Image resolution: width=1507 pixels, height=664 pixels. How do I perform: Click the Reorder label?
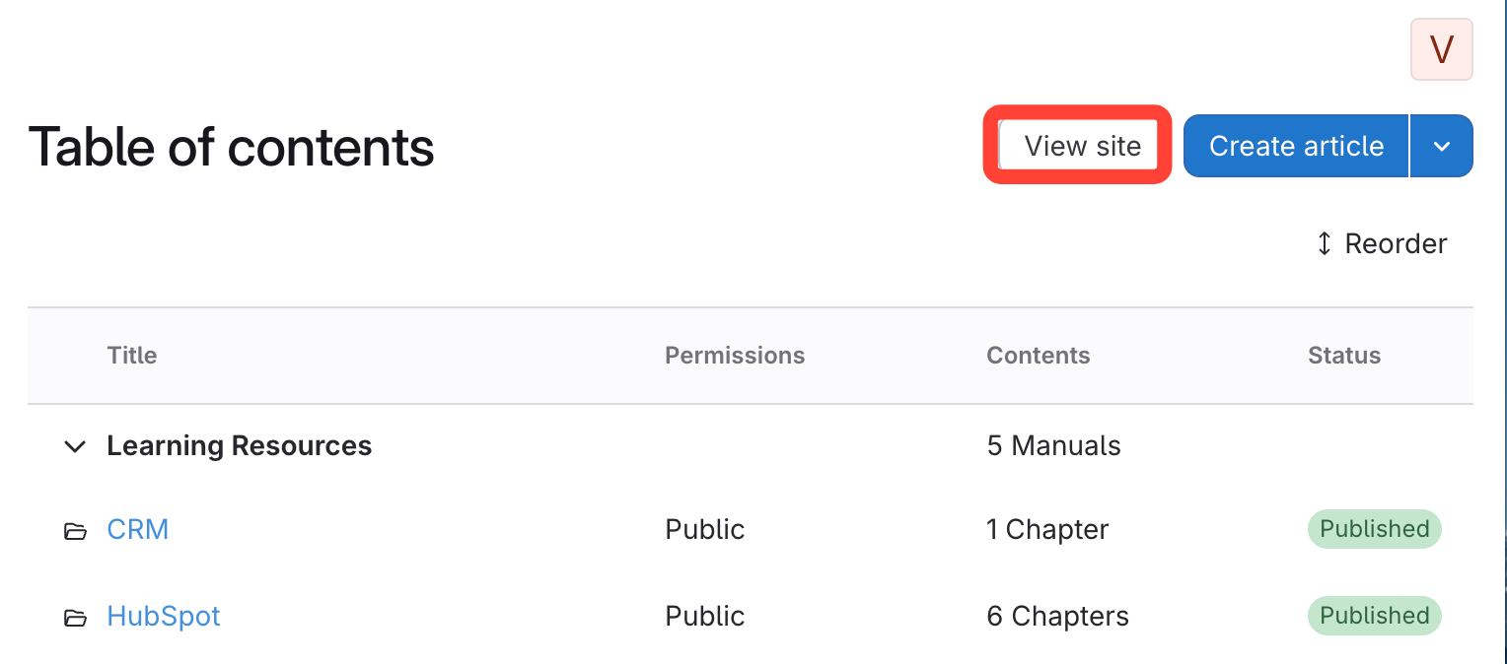[1396, 243]
